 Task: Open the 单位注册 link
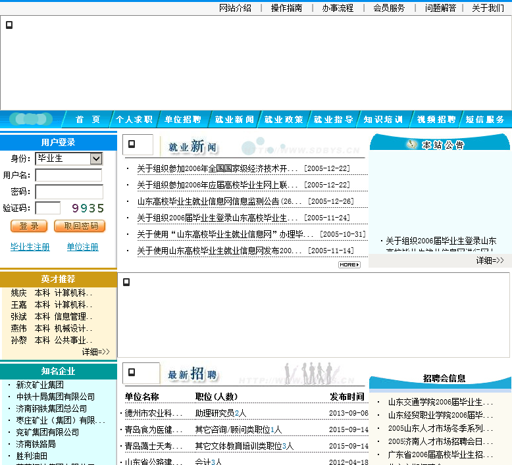(83, 247)
